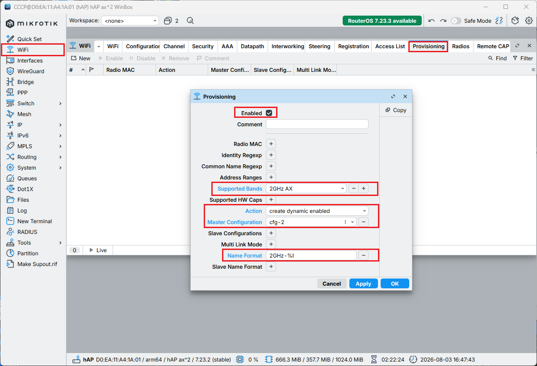Switch to the Channel tab
Screen dimensions: 537x366
pyautogui.click(x=174, y=46)
